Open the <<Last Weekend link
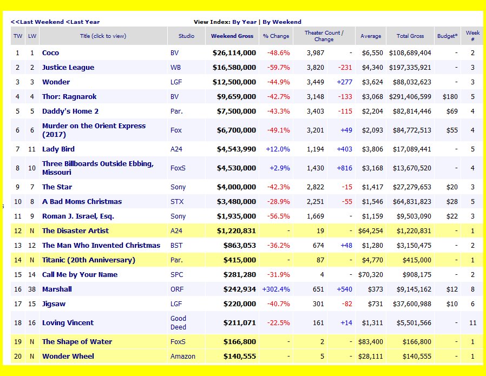Screen dimensions: 486x376 37,22
